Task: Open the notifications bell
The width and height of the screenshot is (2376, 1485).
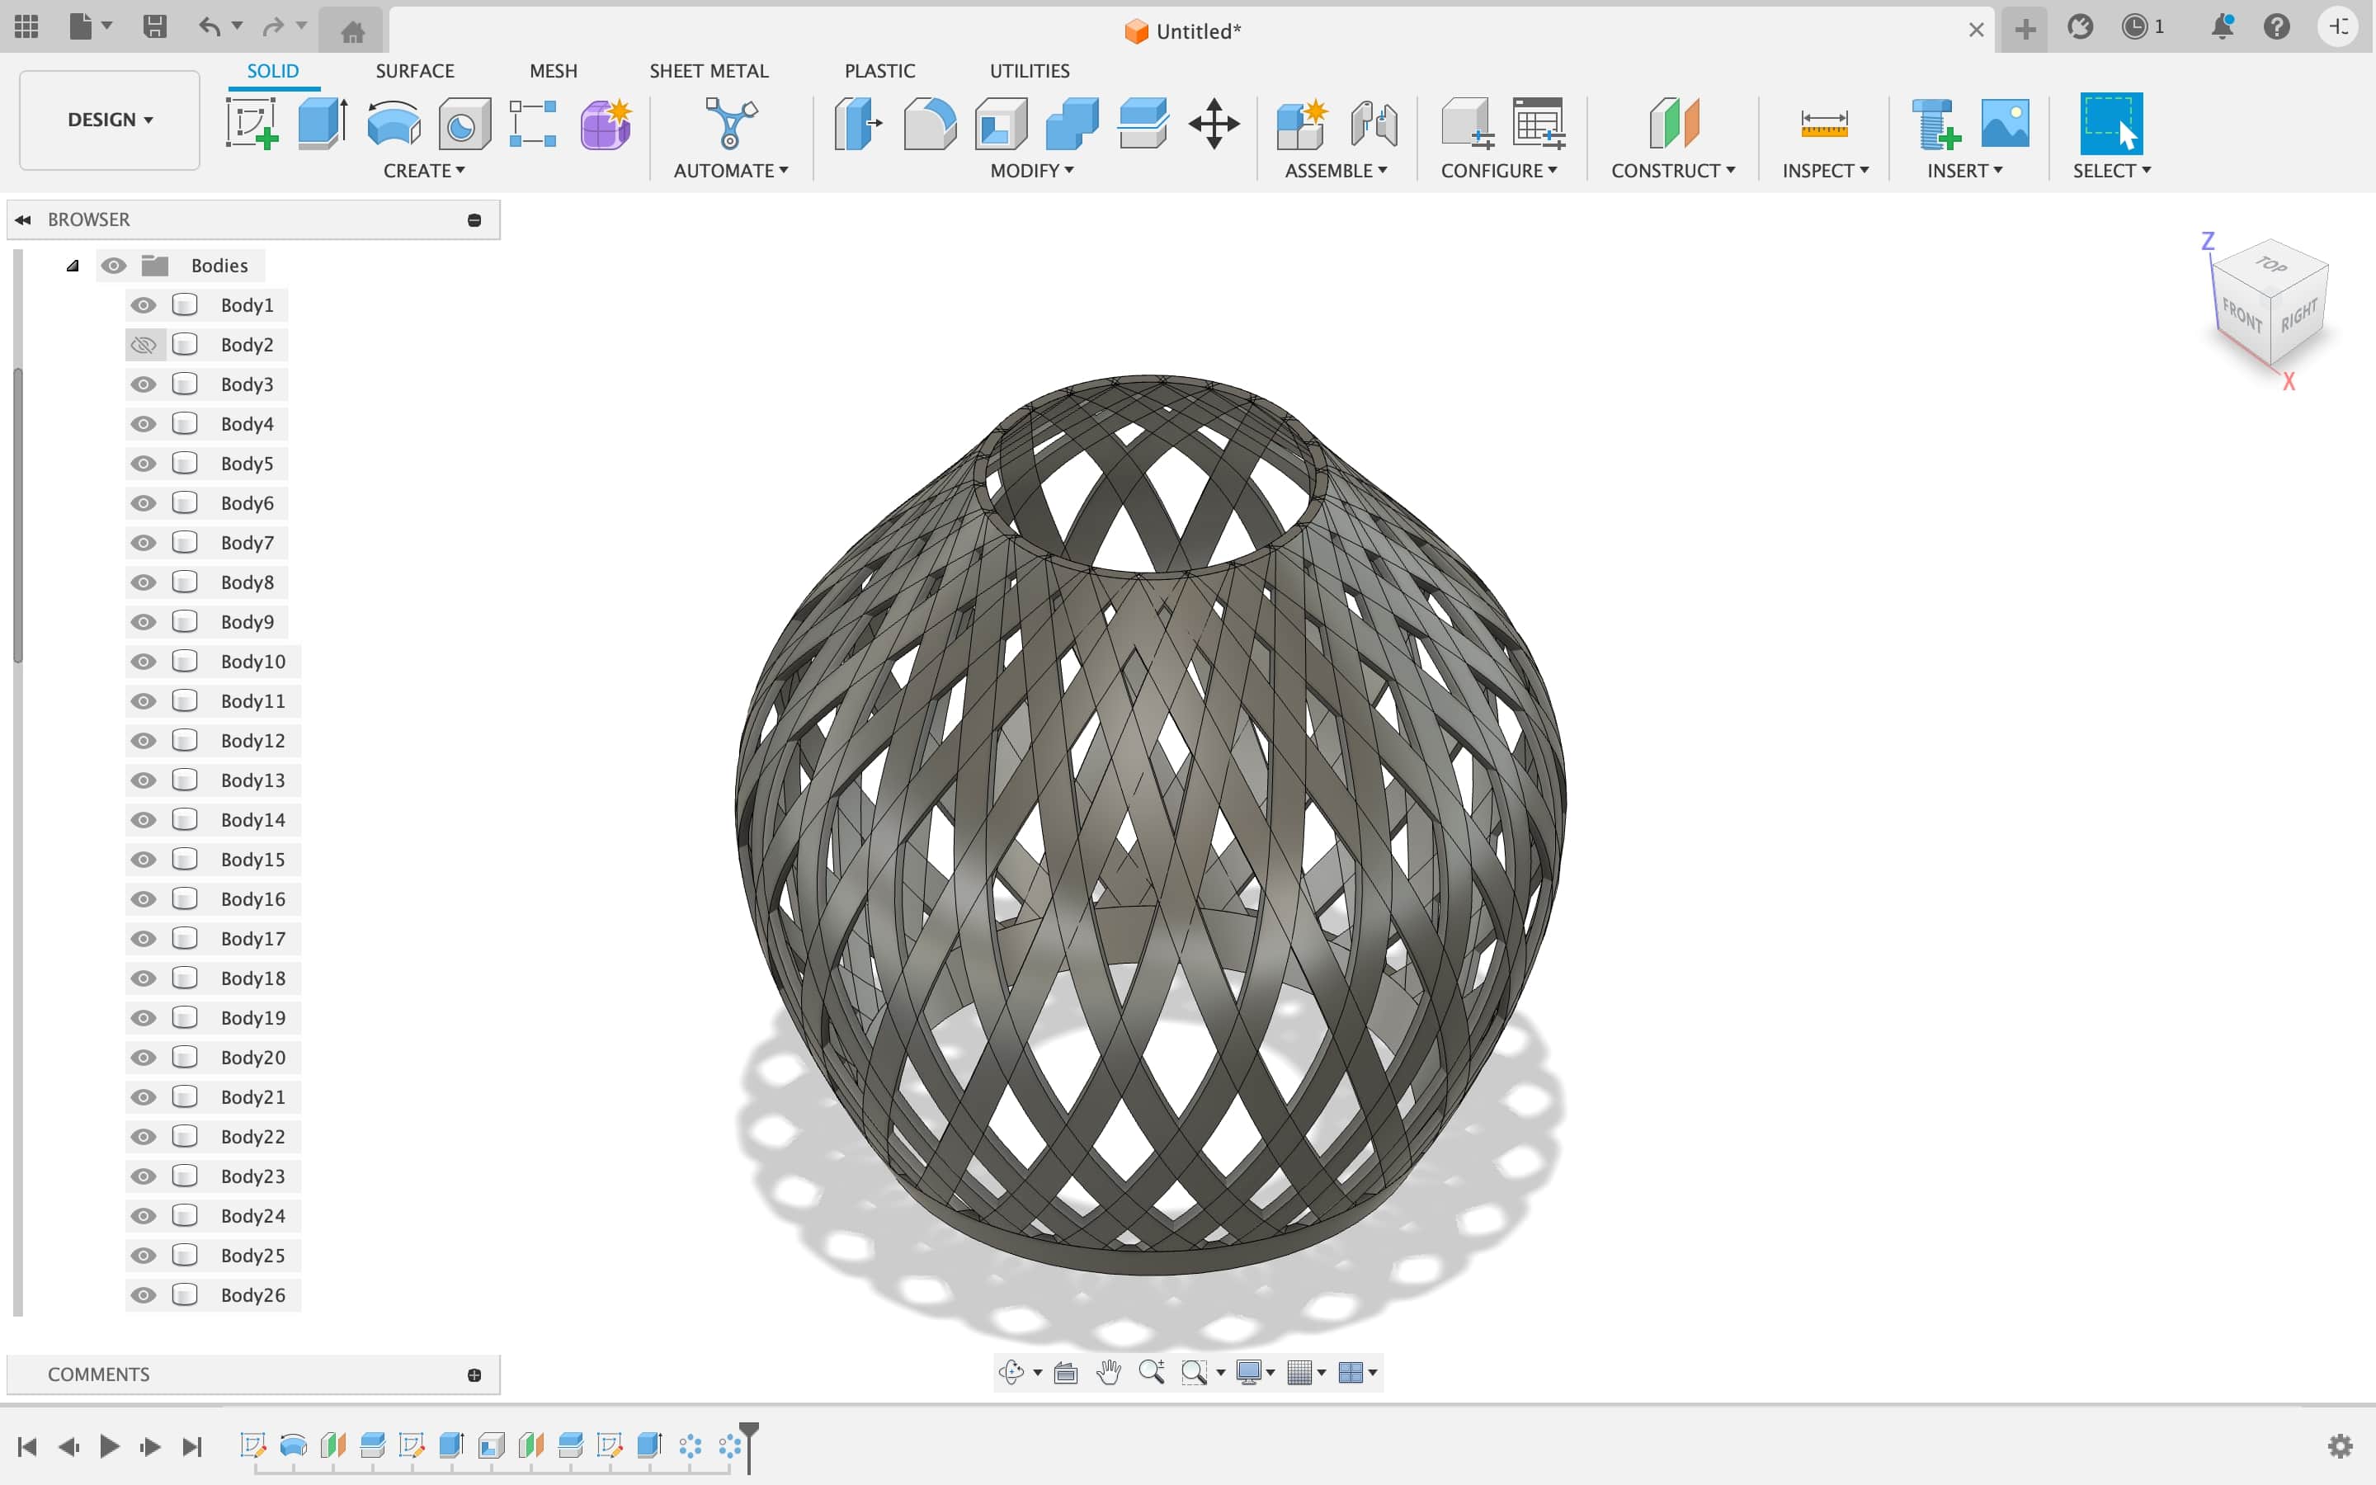Action: (2222, 26)
